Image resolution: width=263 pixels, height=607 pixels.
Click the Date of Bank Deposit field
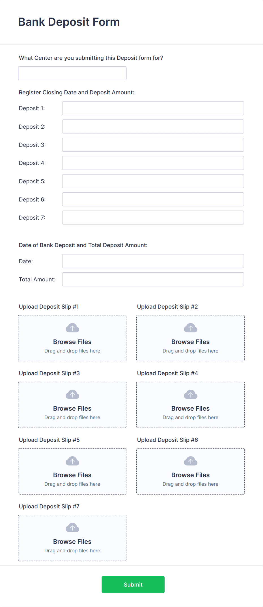(153, 261)
